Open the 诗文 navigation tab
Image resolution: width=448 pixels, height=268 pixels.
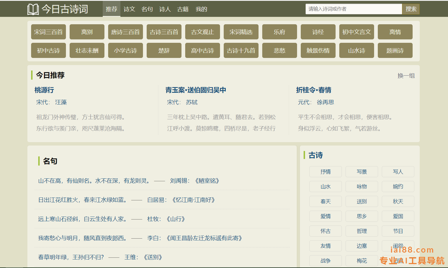[129, 9]
